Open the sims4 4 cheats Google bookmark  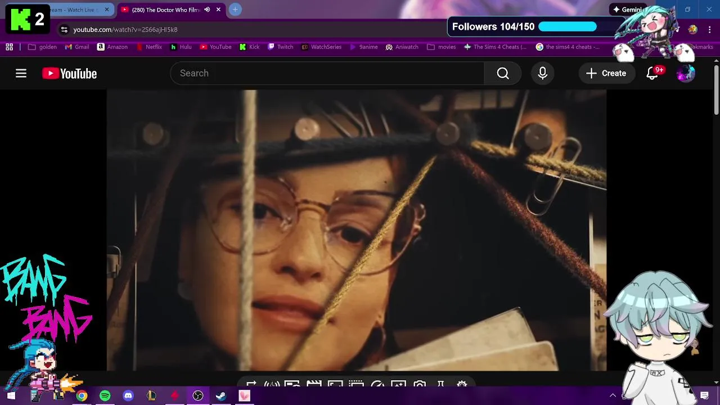click(x=568, y=47)
